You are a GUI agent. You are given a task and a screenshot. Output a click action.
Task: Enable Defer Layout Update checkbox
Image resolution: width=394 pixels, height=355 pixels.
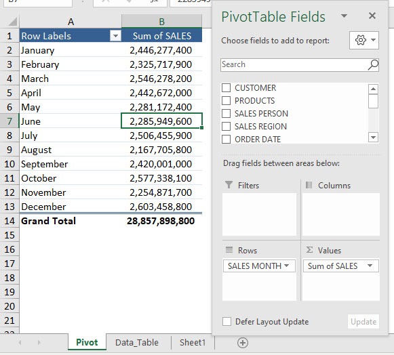pyautogui.click(x=226, y=322)
